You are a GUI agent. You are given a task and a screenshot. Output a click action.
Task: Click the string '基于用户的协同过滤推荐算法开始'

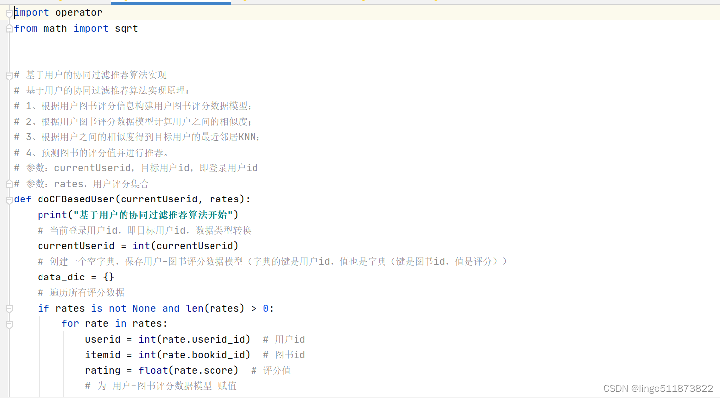(x=156, y=215)
